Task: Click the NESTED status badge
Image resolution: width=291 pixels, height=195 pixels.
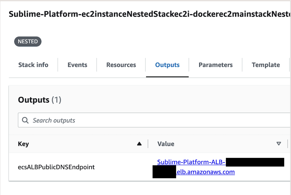Action: [x=28, y=42]
